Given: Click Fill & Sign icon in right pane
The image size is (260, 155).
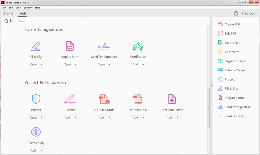Looking at the screenshot, I should pos(220,89).
